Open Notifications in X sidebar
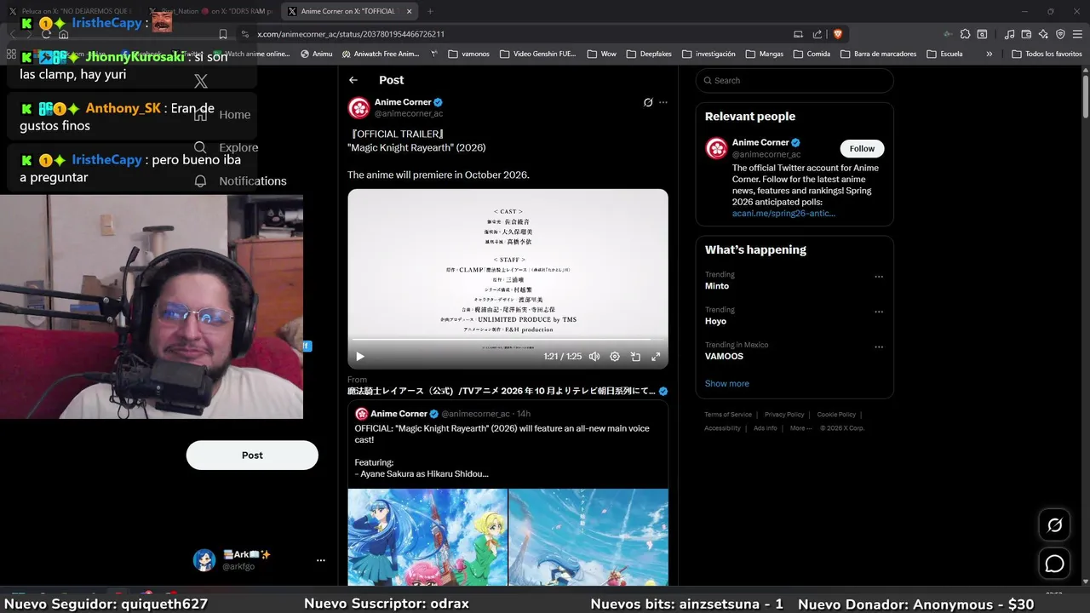 tap(241, 180)
